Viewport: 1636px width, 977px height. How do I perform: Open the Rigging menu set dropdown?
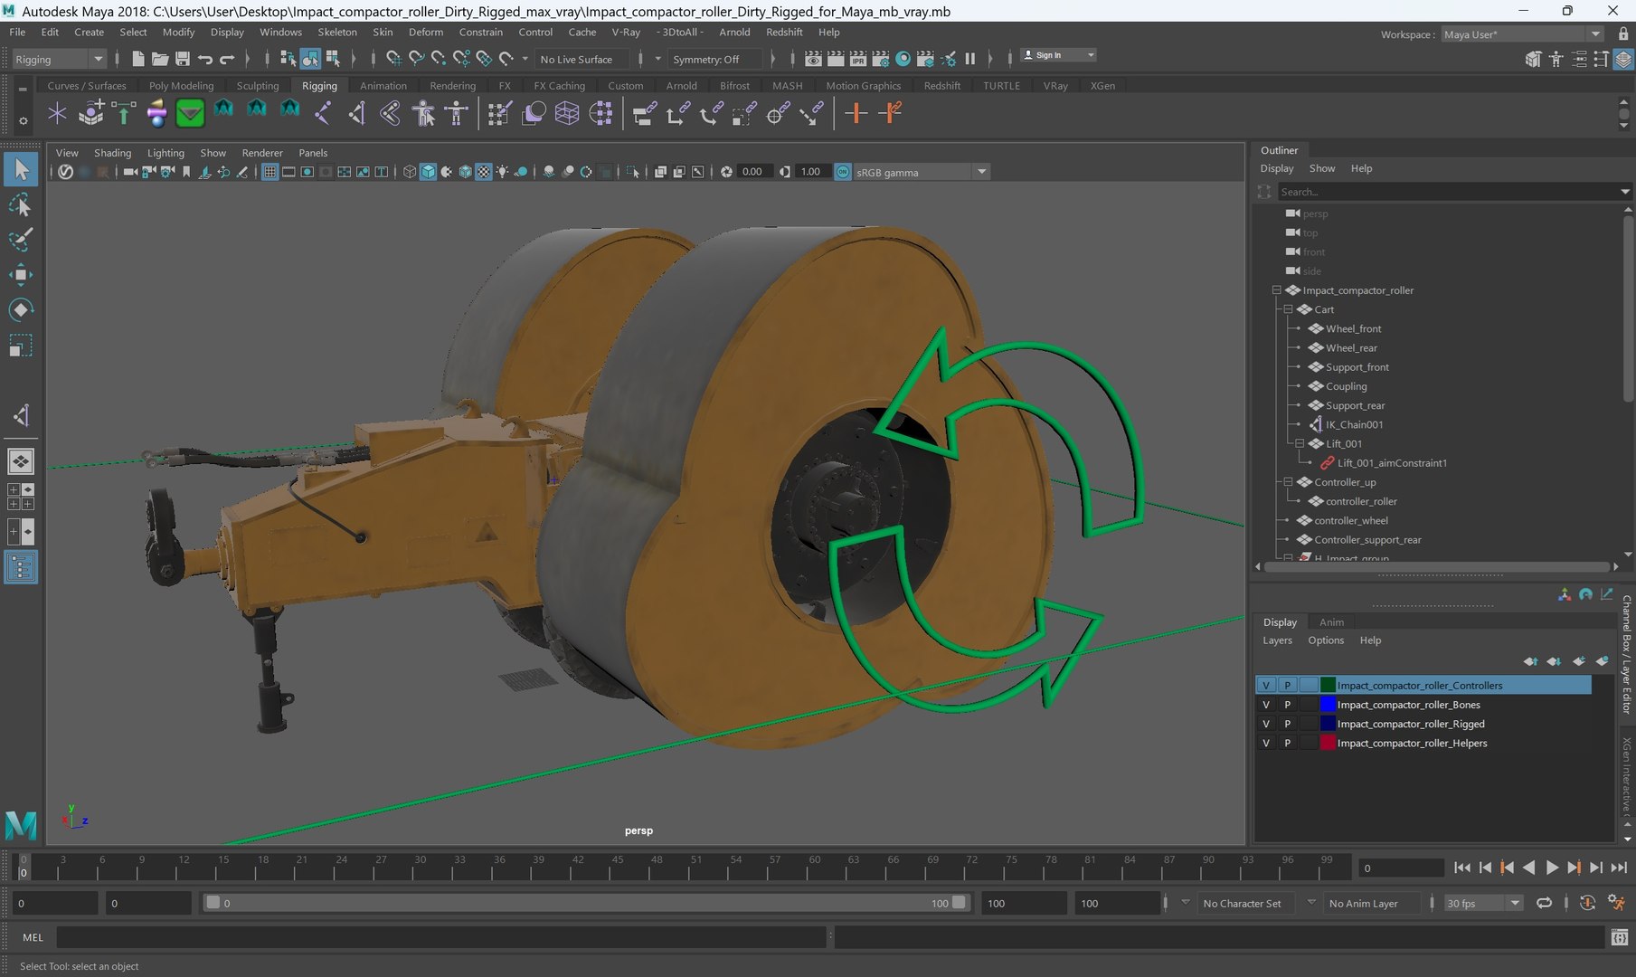tap(60, 59)
